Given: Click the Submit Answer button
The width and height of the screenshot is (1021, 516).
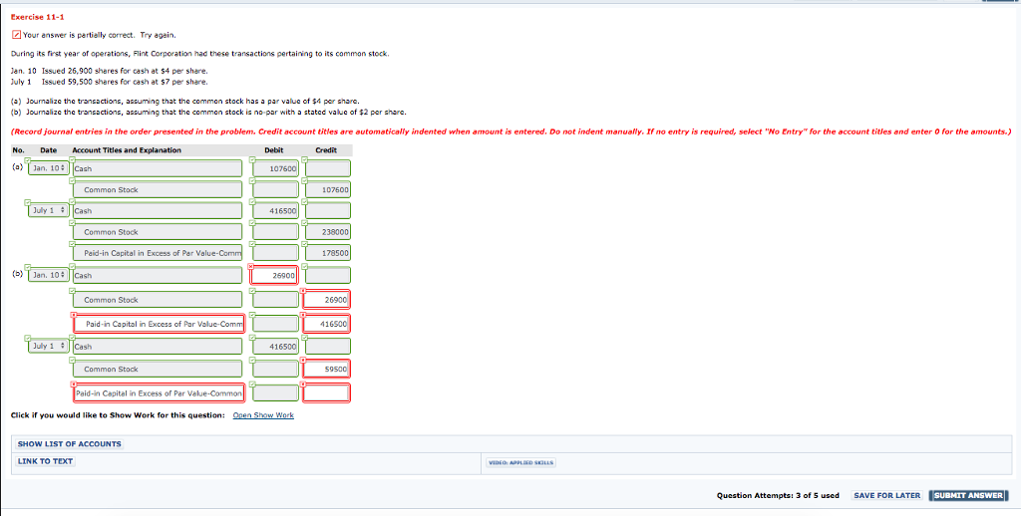Looking at the screenshot, I should click(968, 496).
